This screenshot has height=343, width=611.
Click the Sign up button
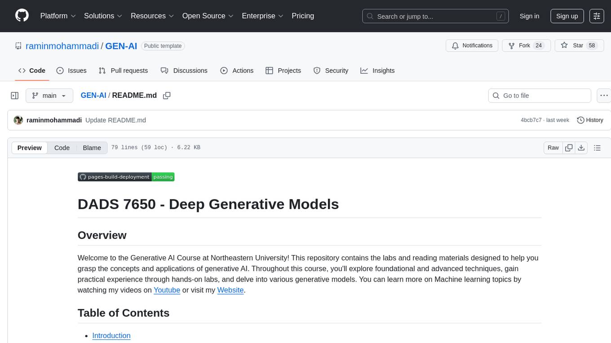[x=567, y=16]
